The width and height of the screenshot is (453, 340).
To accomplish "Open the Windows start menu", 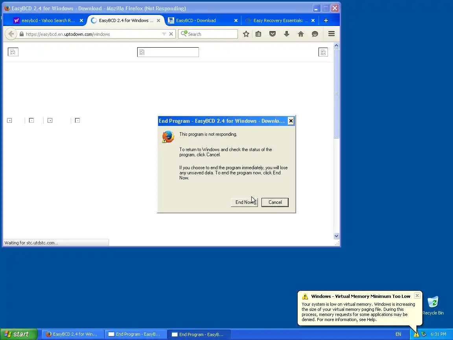I will tap(19, 334).
